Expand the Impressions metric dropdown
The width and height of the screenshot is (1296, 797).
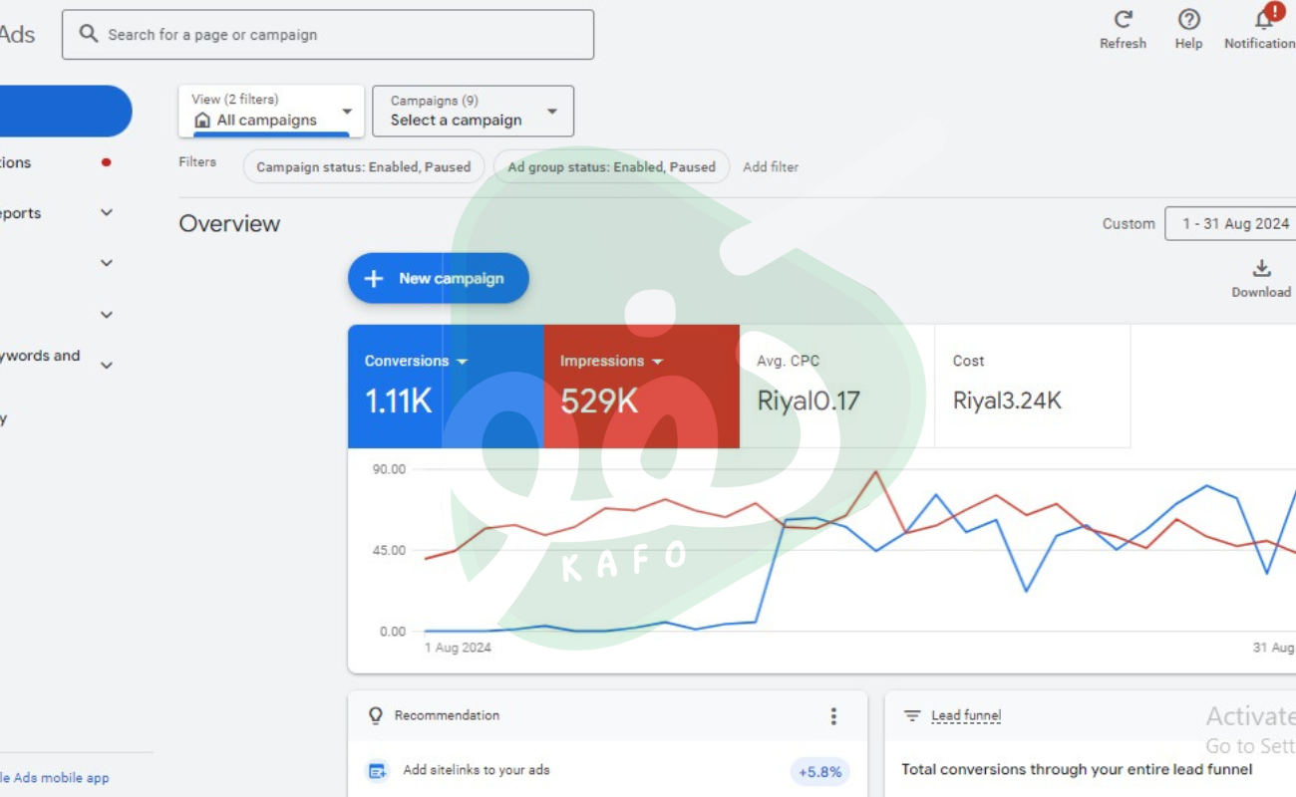(x=657, y=362)
